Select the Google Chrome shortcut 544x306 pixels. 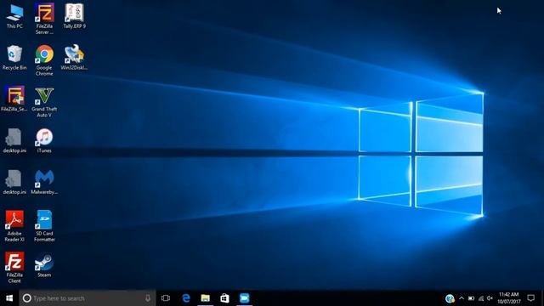click(44, 60)
